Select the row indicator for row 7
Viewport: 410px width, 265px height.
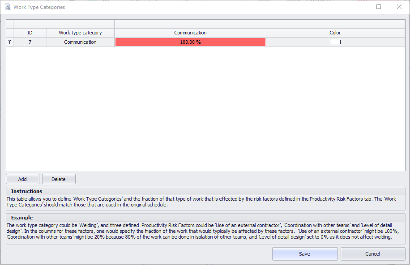9,42
